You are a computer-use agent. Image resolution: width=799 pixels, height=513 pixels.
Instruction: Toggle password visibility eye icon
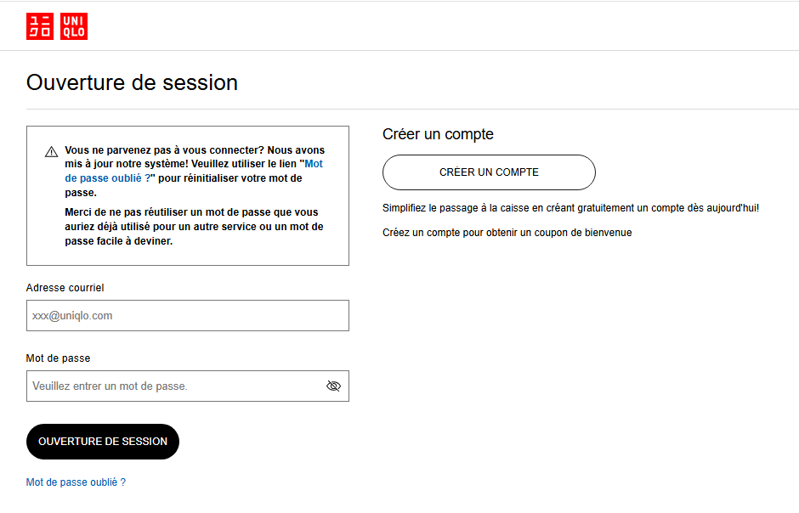click(x=333, y=386)
